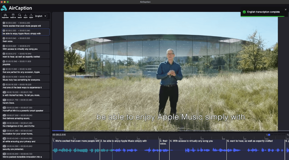This screenshot has height=160, width=289.
Task: Select caption 'Music truly has something for everyone.'
Action: click(26, 78)
